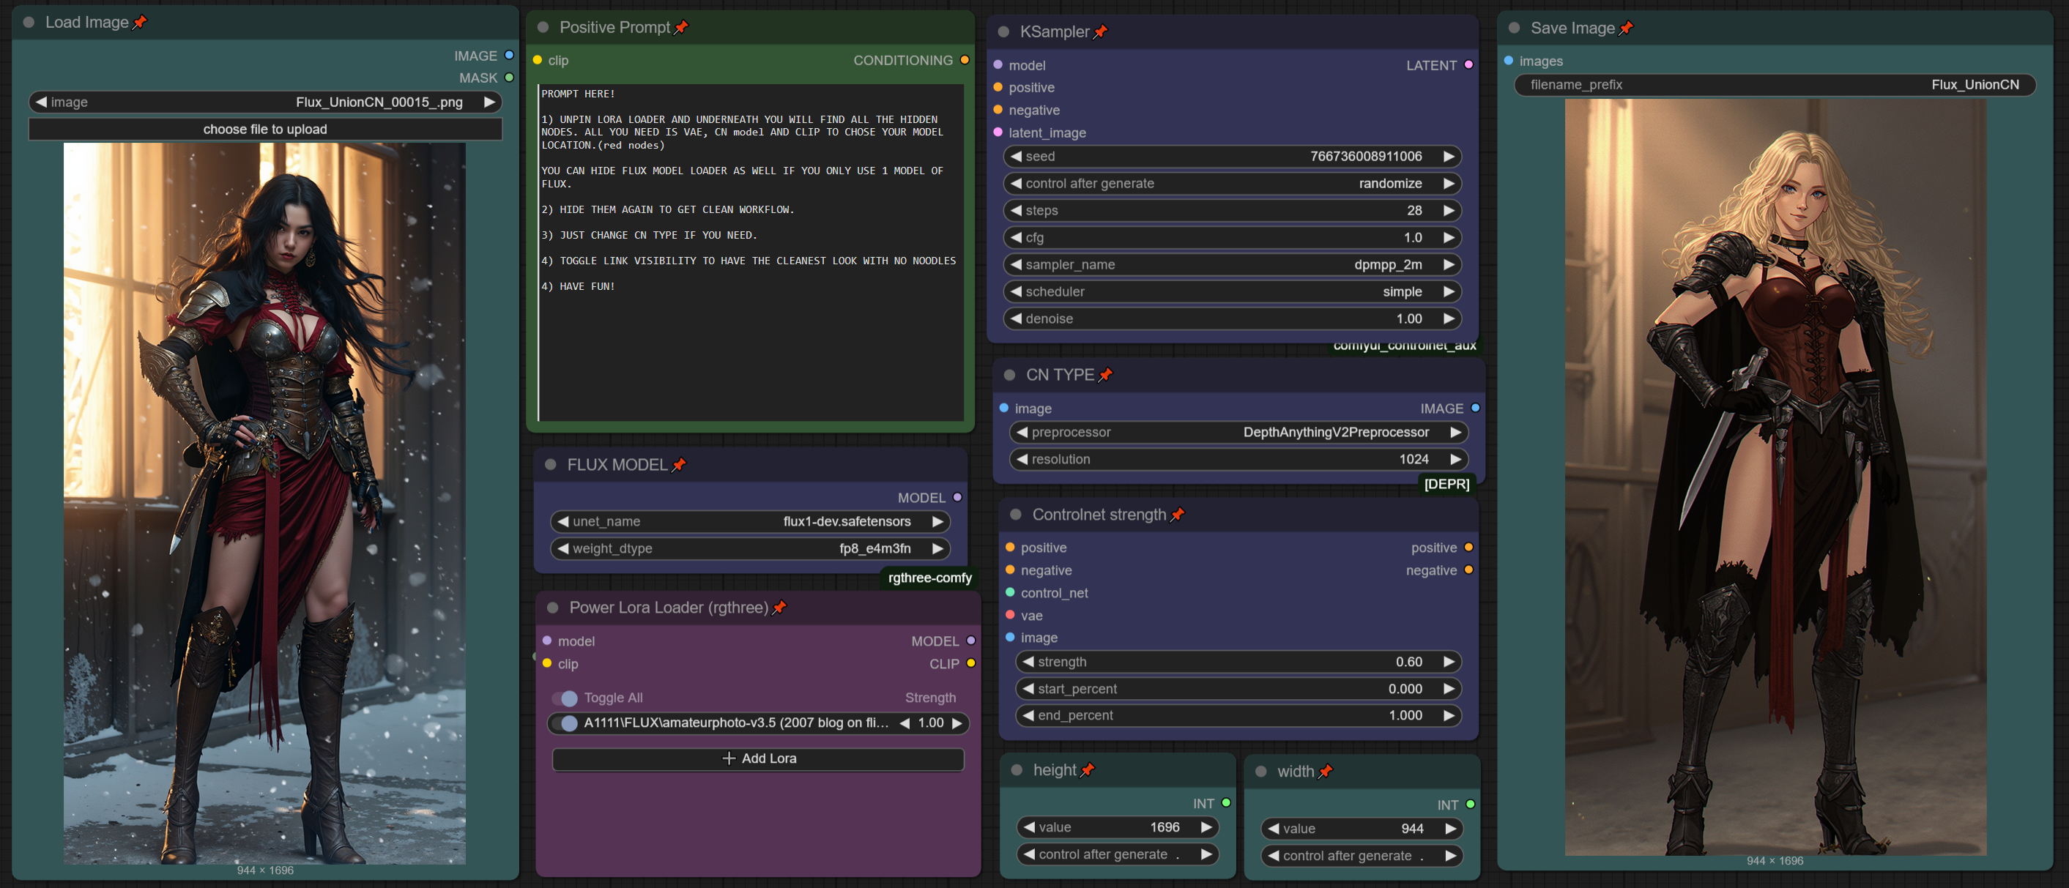This screenshot has width=2069, height=888.
Task: Click the Add Lora button
Action: (x=757, y=758)
